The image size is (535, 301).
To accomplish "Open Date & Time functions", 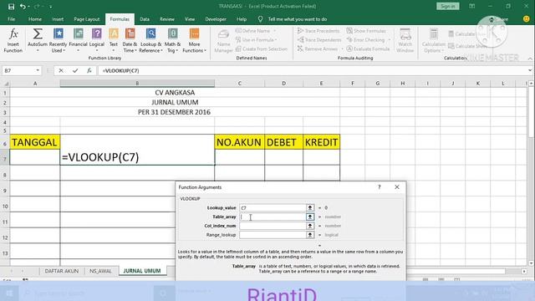I will click(x=130, y=41).
